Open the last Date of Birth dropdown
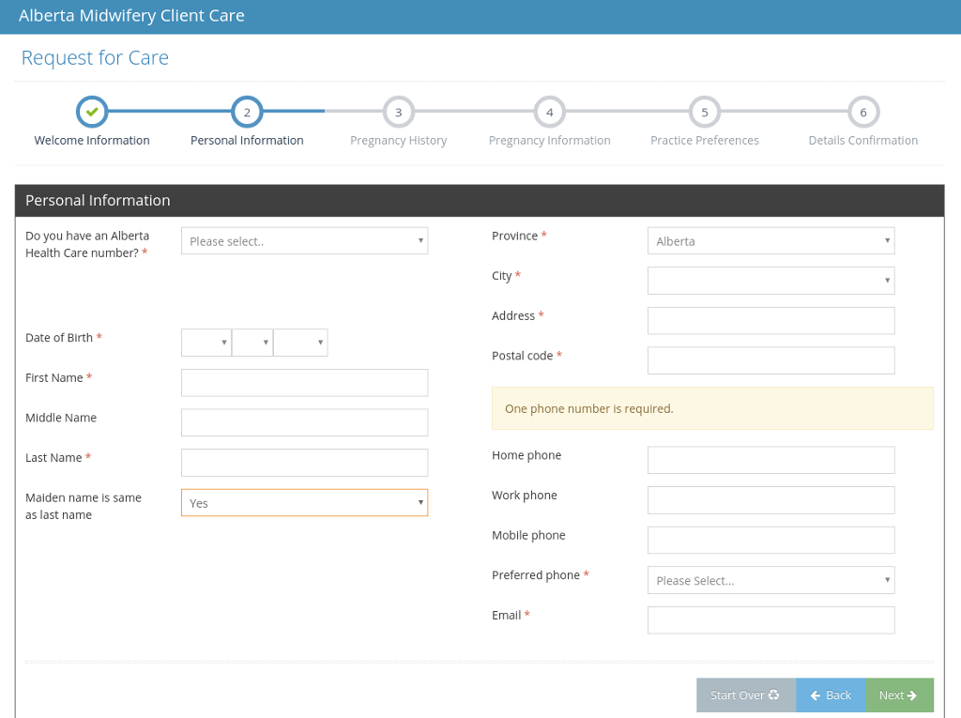The height and width of the screenshot is (718, 961). click(x=300, y=343)
